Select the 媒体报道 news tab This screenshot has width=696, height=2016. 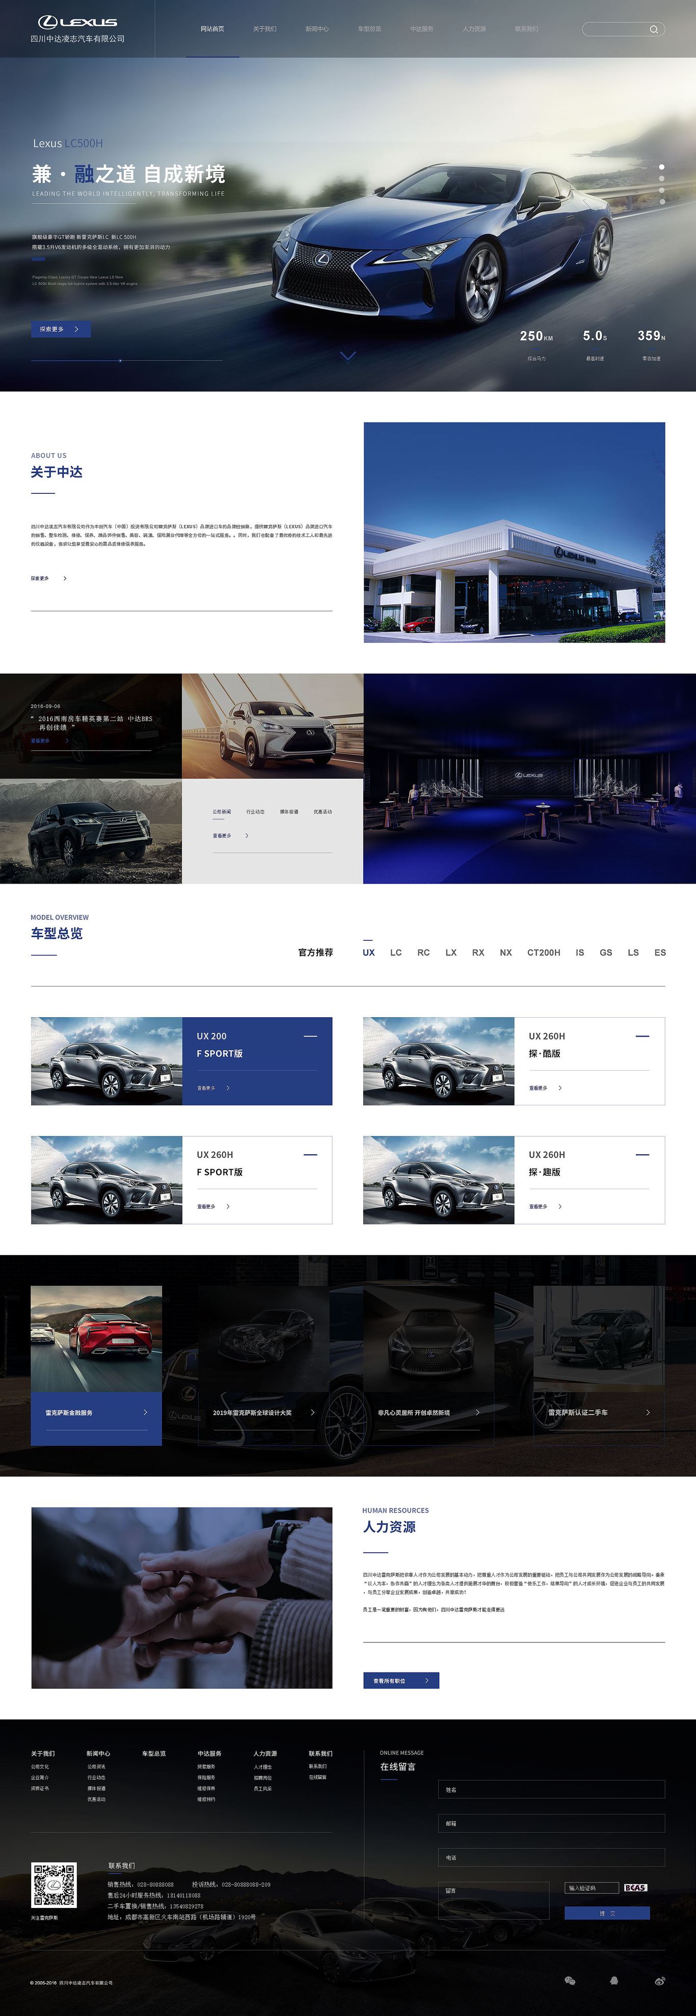pos(289,812)
